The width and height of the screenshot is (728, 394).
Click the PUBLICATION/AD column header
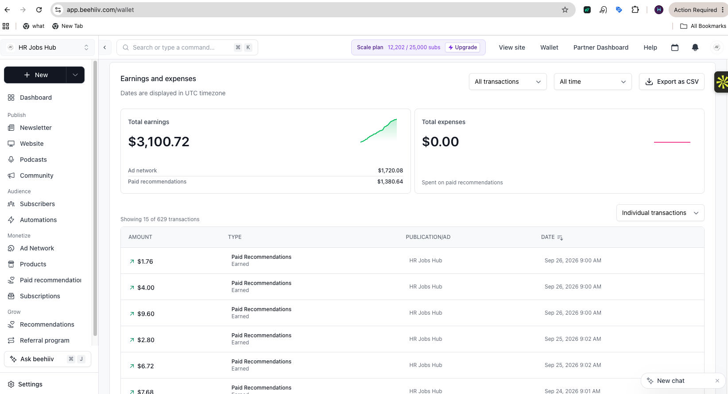[428, 237]
